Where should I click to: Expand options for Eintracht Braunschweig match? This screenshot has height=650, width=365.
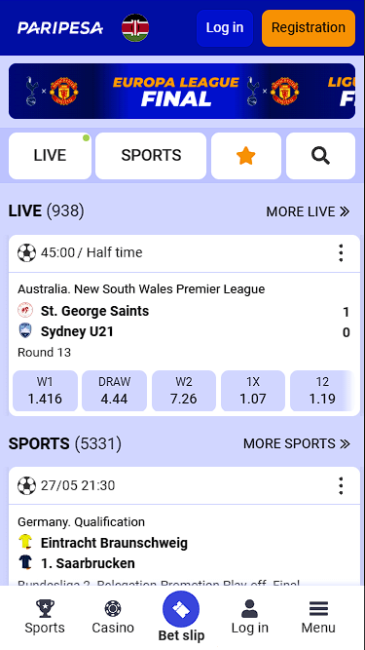pos(341,485)
